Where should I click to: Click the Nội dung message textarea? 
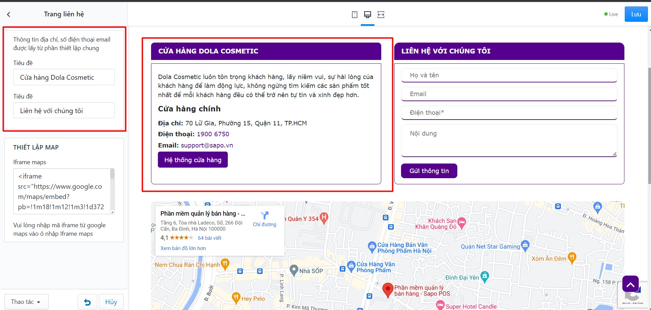coord(509,141)
